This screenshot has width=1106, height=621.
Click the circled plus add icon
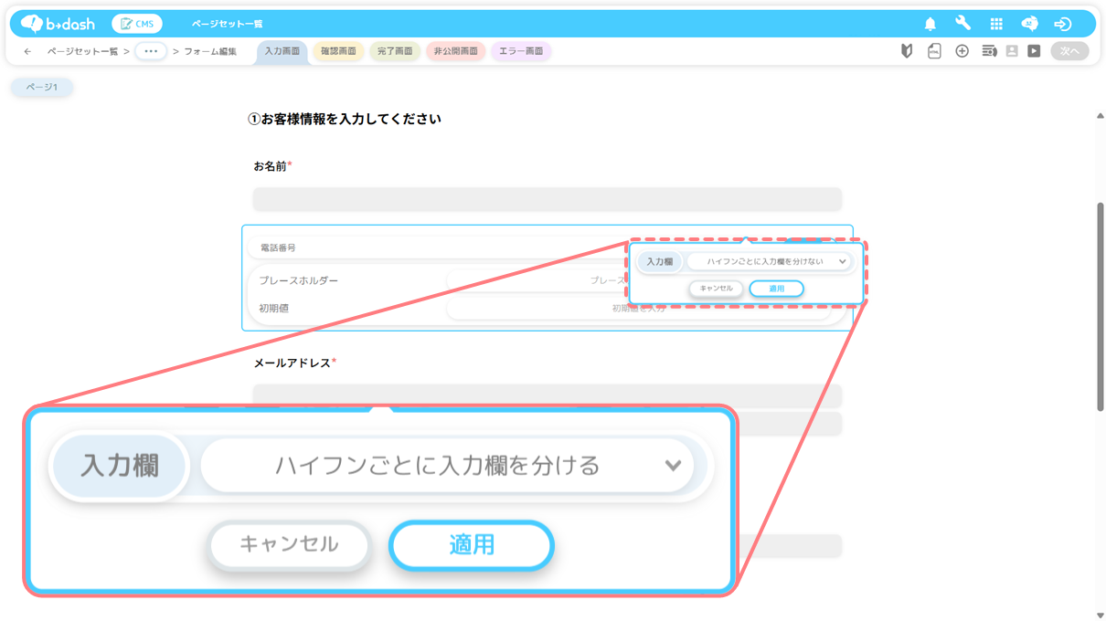click(962, 51)
